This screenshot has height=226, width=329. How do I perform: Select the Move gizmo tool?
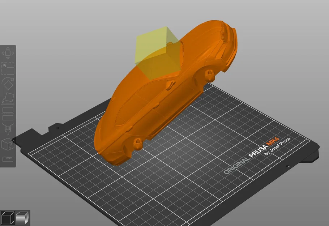(7, 53)
